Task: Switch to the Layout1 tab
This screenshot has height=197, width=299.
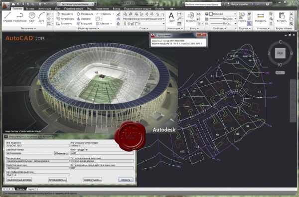Action: (32, 189)
